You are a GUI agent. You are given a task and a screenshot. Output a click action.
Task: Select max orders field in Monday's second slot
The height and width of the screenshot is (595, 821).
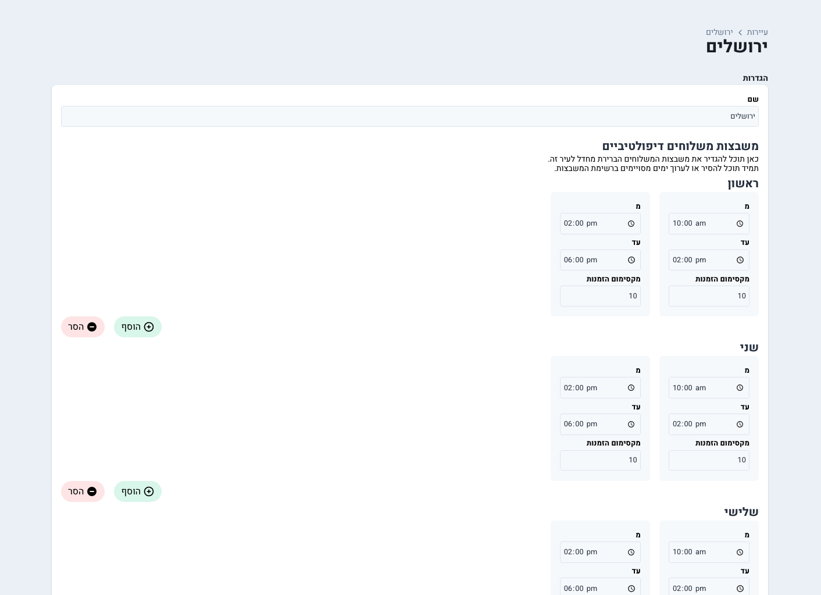pos(599,460)
